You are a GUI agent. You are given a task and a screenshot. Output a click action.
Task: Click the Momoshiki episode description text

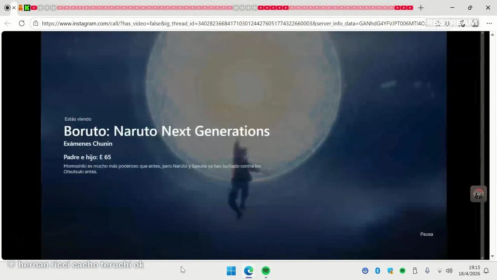pyautogui.click(x=162, y=169)
